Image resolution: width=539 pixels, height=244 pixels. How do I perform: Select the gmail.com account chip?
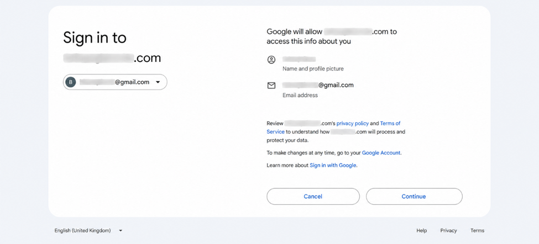pos(115,82)
